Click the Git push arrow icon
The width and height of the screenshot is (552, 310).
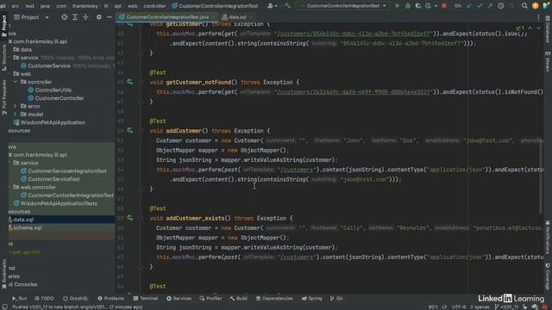coord(490,6)
